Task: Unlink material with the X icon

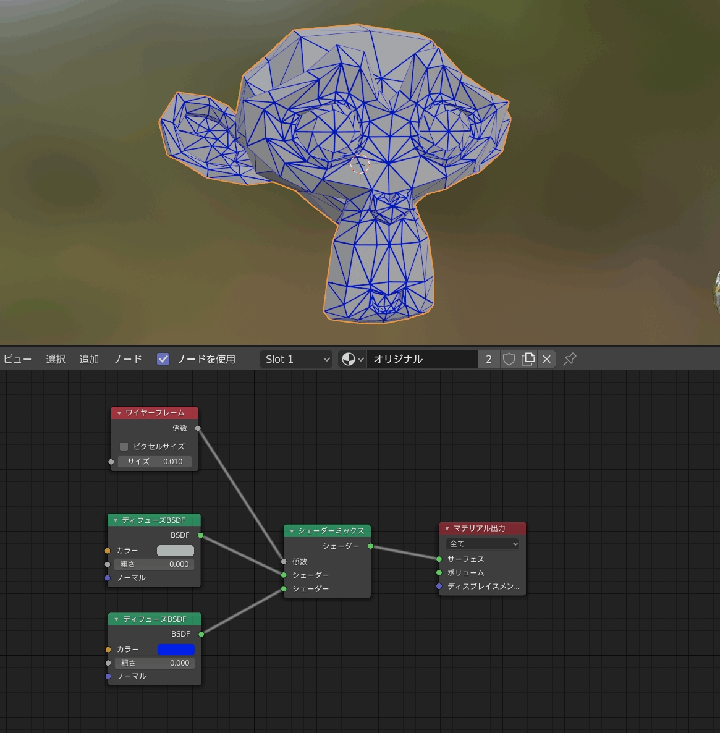Action: pyautogui.click(x=546, y=359)
